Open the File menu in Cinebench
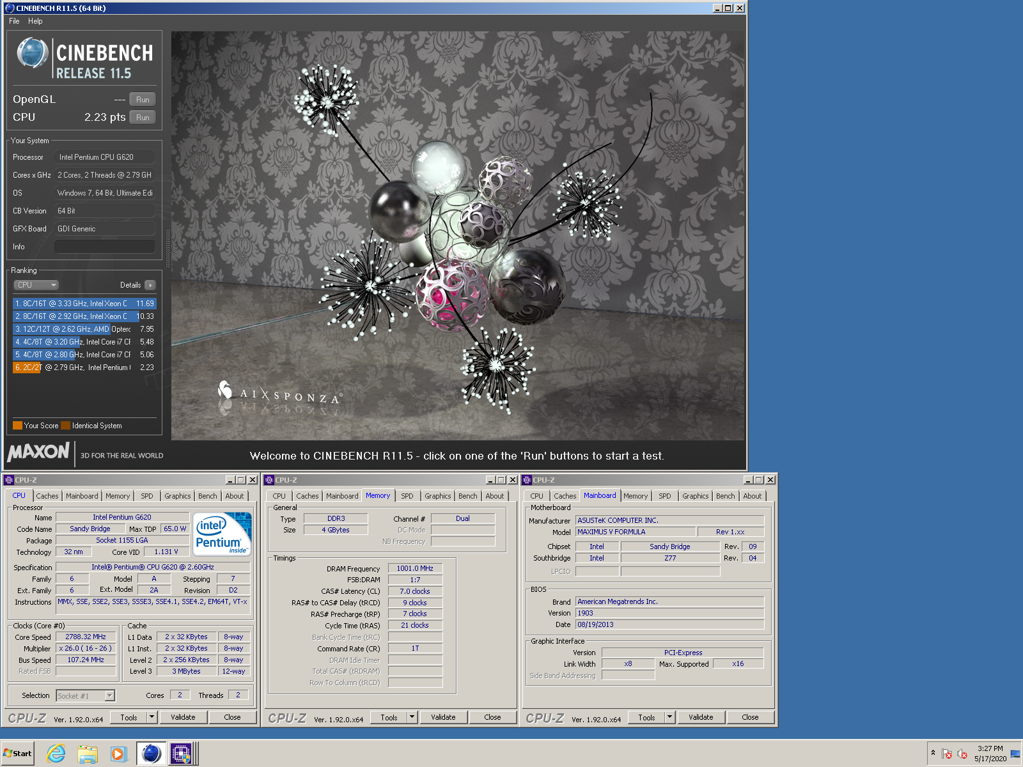The image size is (1023, 767). click(14, 21)
